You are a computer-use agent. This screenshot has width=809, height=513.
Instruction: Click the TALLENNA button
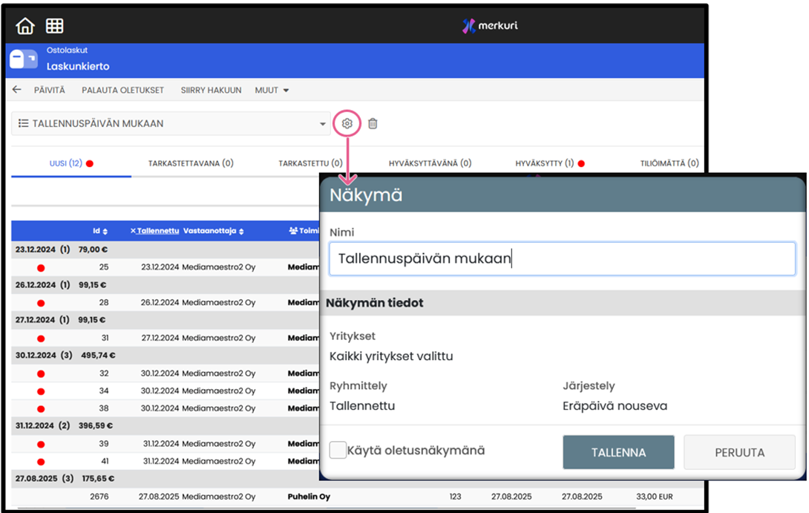[x=618, y=452]
